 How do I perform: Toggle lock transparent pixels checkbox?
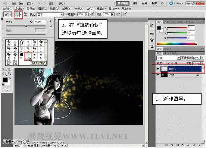coord(165,63)
